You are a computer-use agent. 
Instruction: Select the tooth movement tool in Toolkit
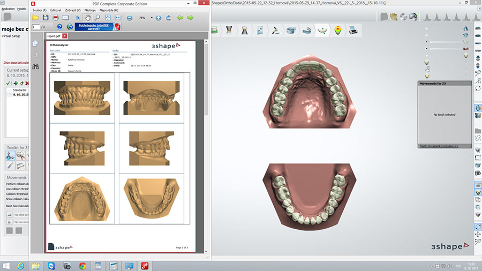coord(10,155)
